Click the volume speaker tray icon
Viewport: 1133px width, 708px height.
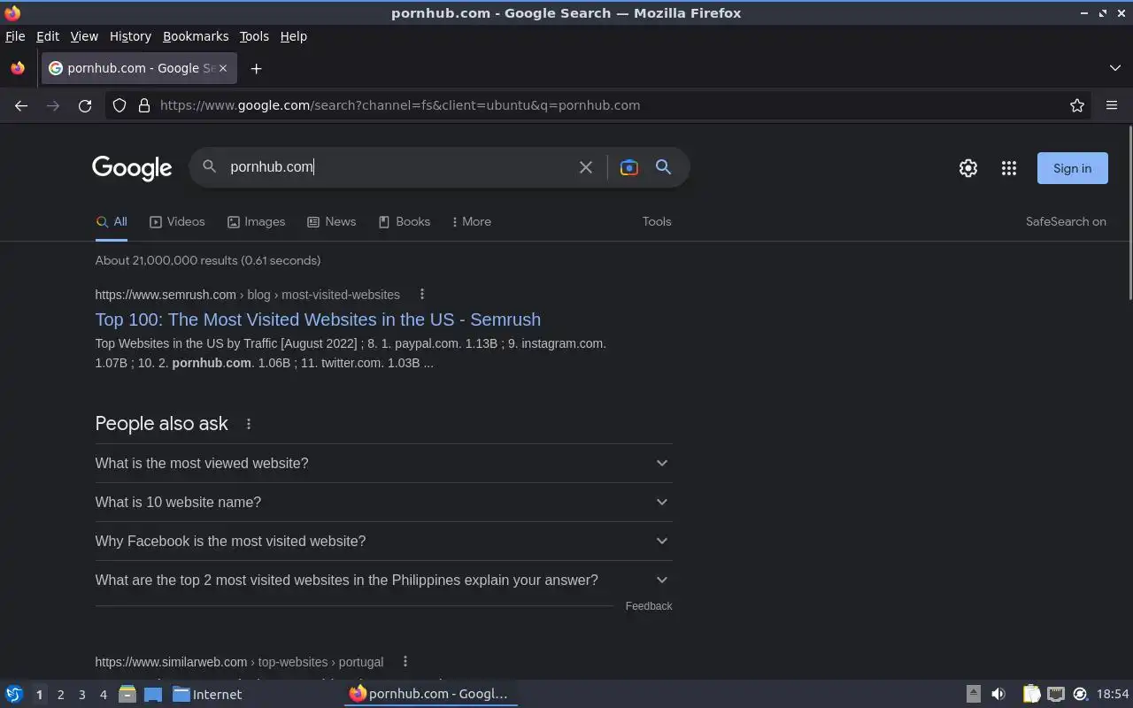point(998,695)
